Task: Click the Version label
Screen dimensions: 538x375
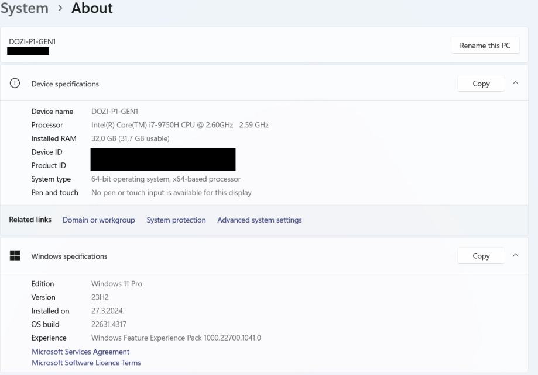Action: pos(43,297)
